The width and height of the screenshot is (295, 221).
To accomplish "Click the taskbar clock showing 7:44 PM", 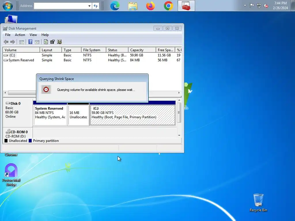I will coord(280,5).
